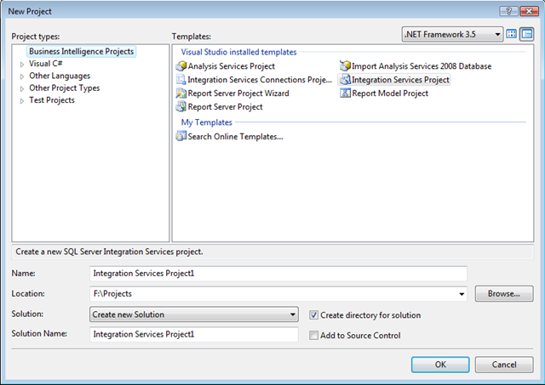Click into the Name input field
Viewport: 545px width, 385px height.
278,274
